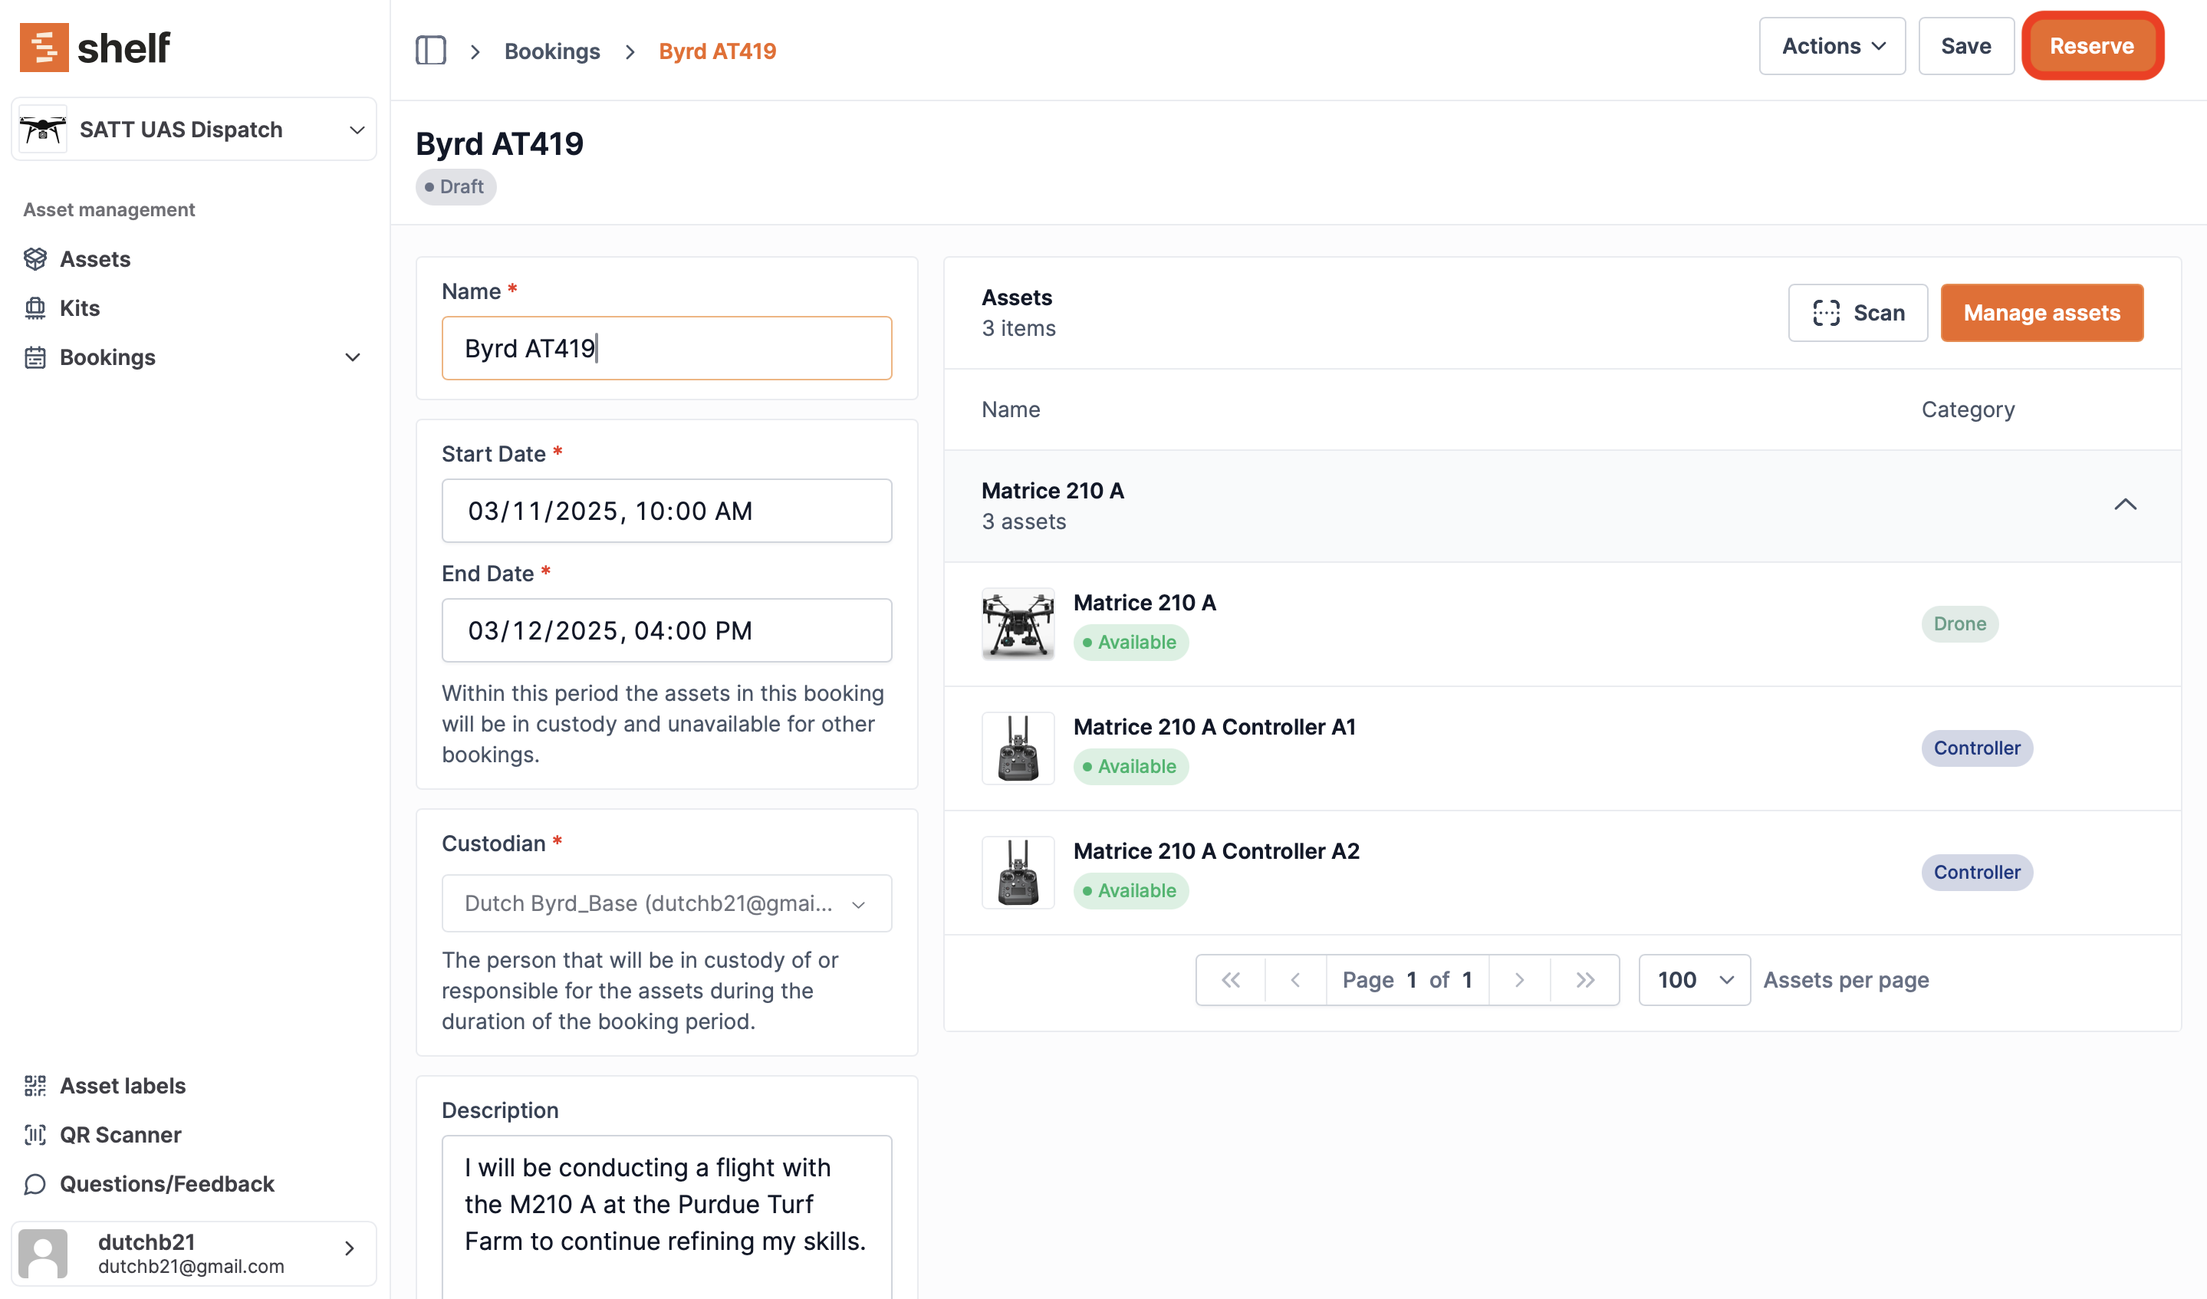Click the Scan assets button

[x=1857, y=313]
